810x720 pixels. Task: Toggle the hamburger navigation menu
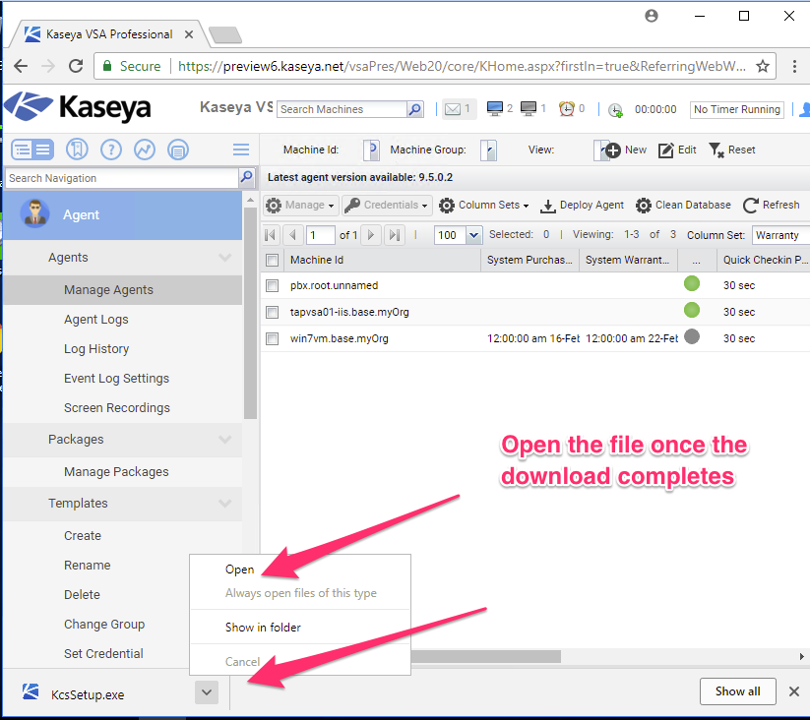click(x=241, y=150)
